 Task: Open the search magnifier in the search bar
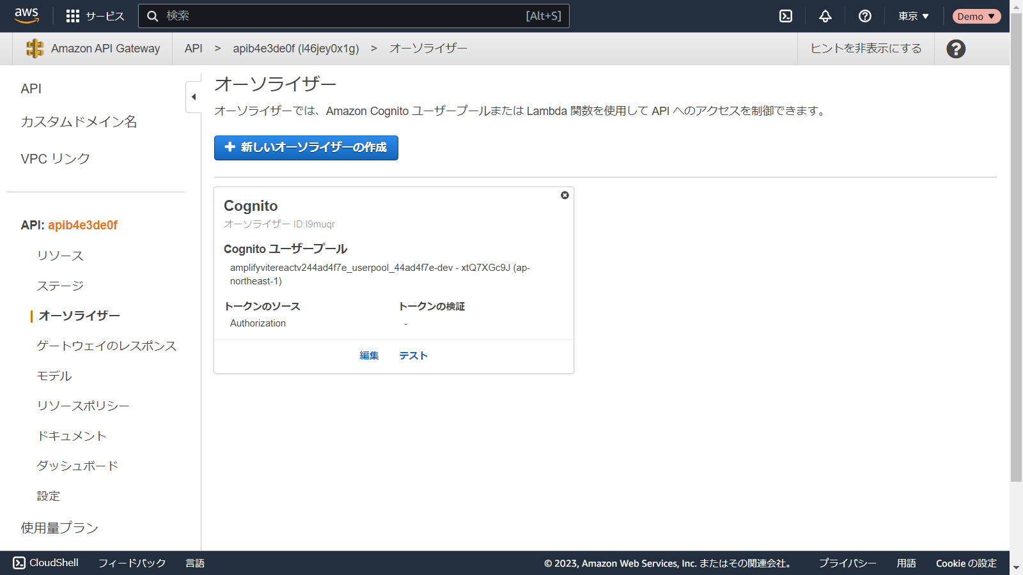click(x=152, y=16)
